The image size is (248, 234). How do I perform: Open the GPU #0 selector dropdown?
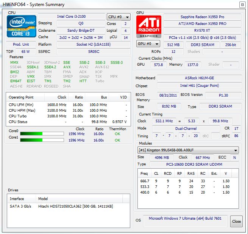pos(148,44)
